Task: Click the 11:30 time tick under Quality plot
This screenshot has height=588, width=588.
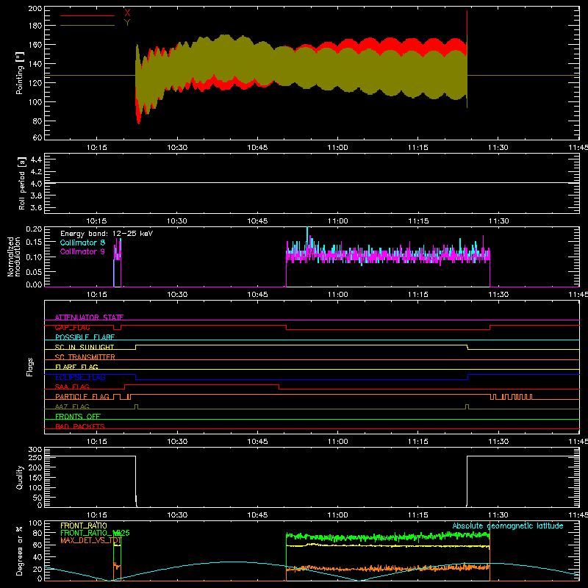Action: [x=498, y=515]
